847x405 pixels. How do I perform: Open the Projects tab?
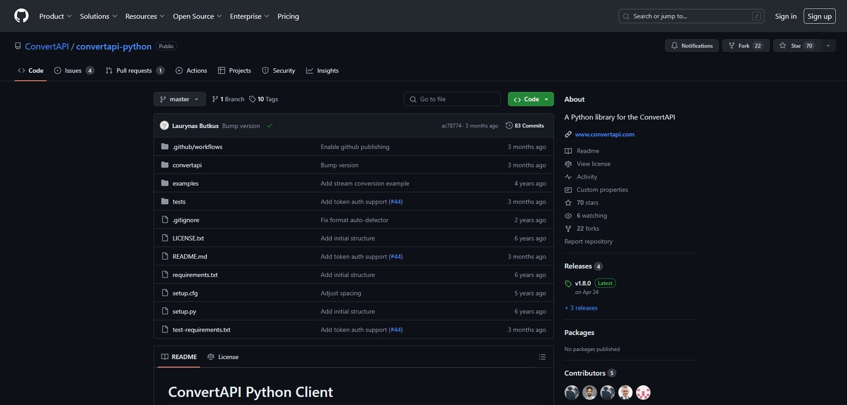(235, 70)
